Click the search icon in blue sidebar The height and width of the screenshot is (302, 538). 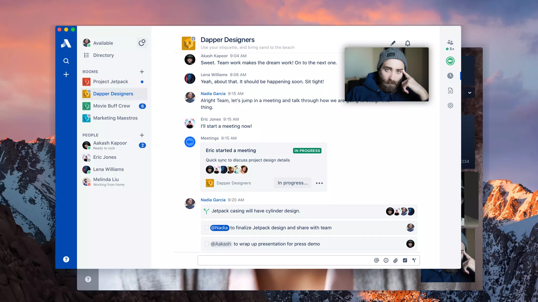66,61
